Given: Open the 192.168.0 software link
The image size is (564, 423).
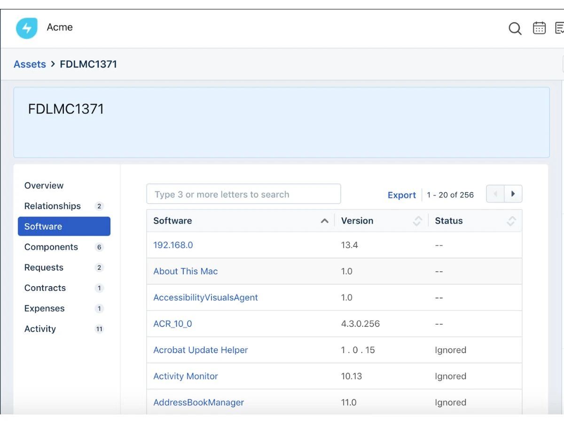Looking at the screenshot, I should (173, 245).
